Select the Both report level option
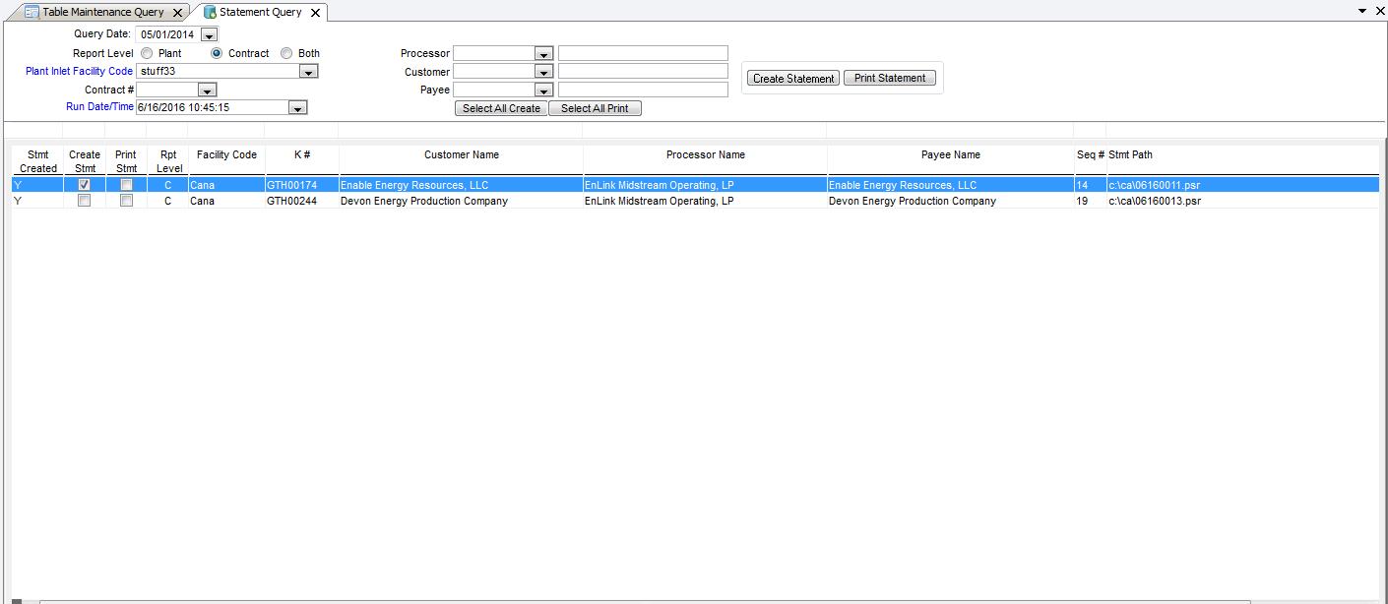This screenshot has width=1388, height=604. tap(286, 53)
